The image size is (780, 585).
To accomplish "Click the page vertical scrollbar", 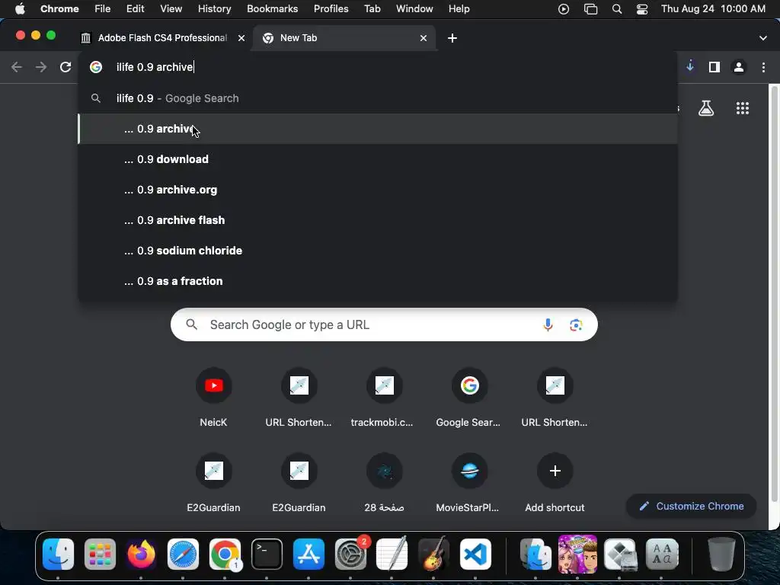I will click(774, 293).
